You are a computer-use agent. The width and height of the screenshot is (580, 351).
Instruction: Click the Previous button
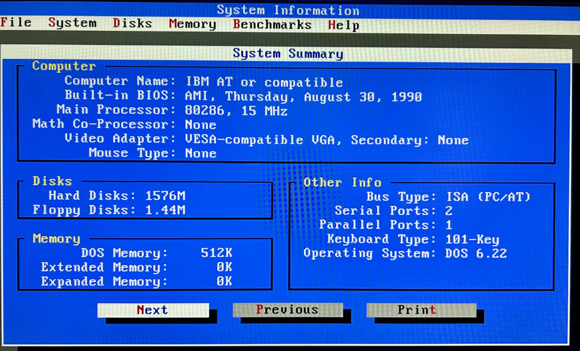[x=287, y=310]
